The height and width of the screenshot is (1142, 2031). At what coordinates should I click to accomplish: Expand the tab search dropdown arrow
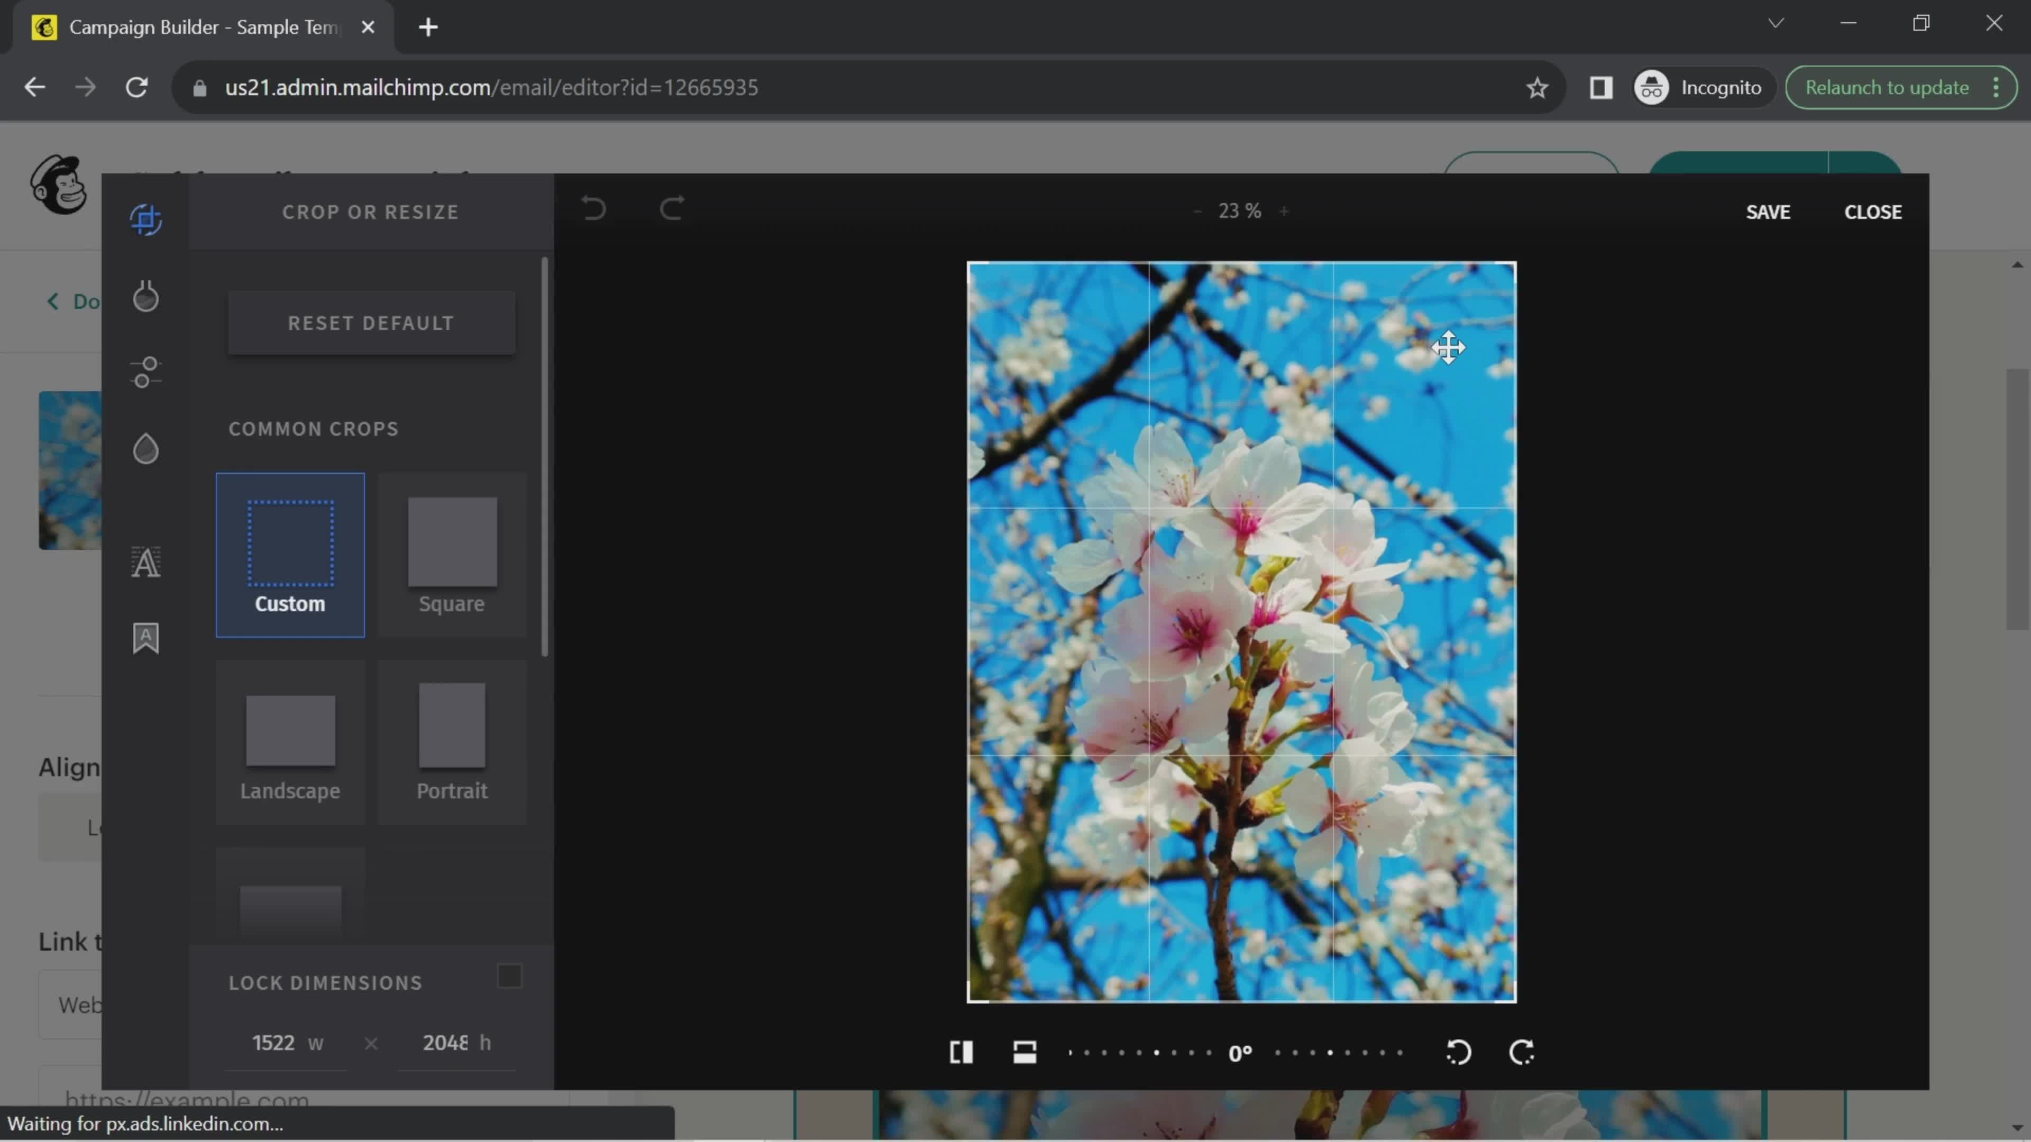pyautogui.click(x=1776, y=23)
